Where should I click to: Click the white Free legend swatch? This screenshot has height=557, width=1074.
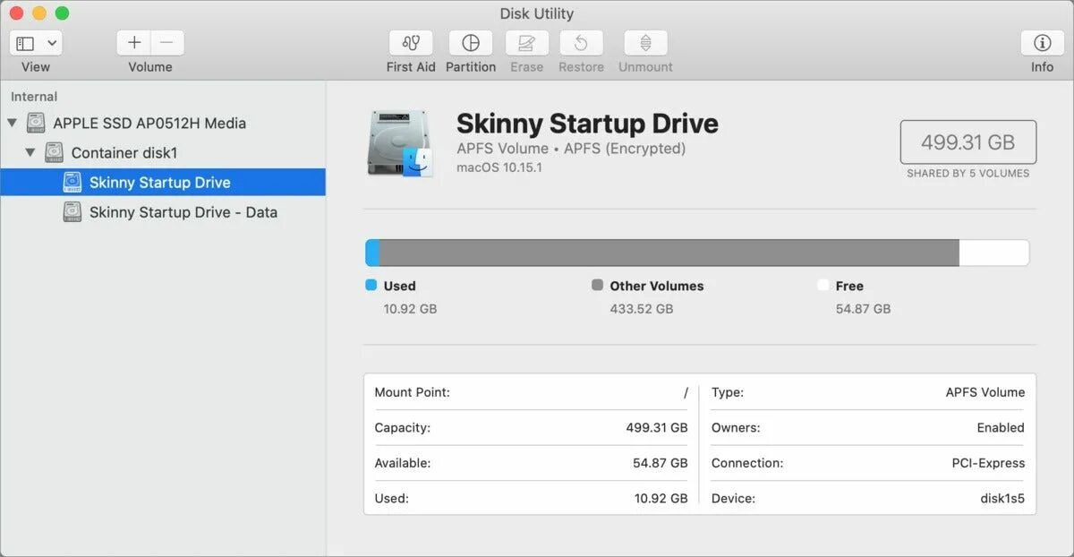823,285
